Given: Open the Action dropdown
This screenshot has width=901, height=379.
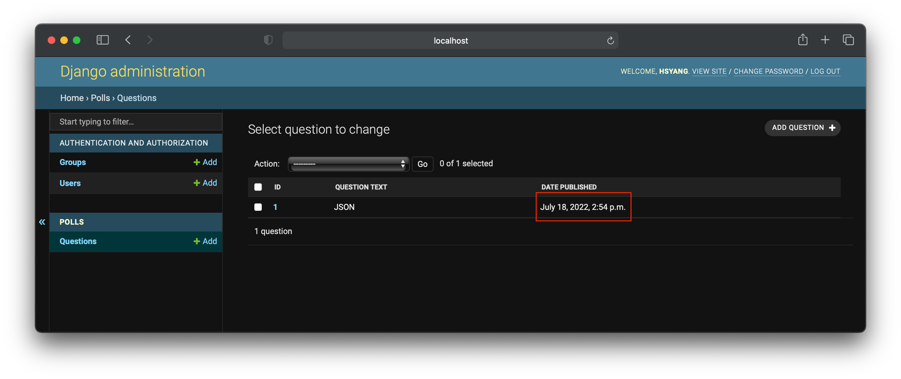Looking at the screenshot, I should coord(348,164).
